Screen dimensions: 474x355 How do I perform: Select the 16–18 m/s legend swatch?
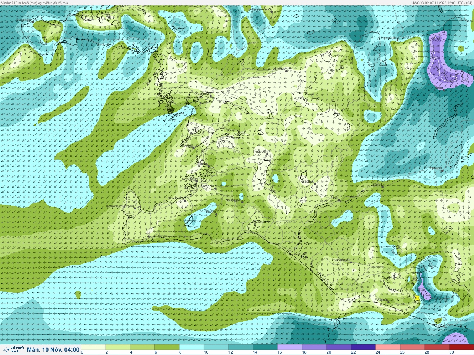pyautogui.click(x=290, y=347)
